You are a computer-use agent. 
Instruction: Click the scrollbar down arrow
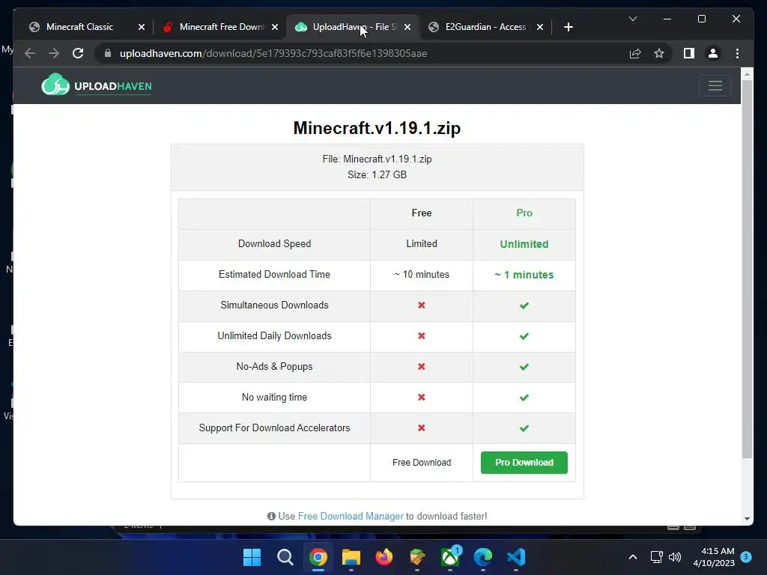(x=747, y=518)
